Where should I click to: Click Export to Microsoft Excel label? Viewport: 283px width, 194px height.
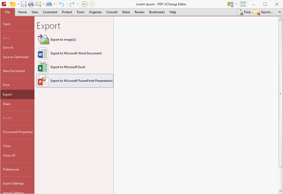click(68, 67)
